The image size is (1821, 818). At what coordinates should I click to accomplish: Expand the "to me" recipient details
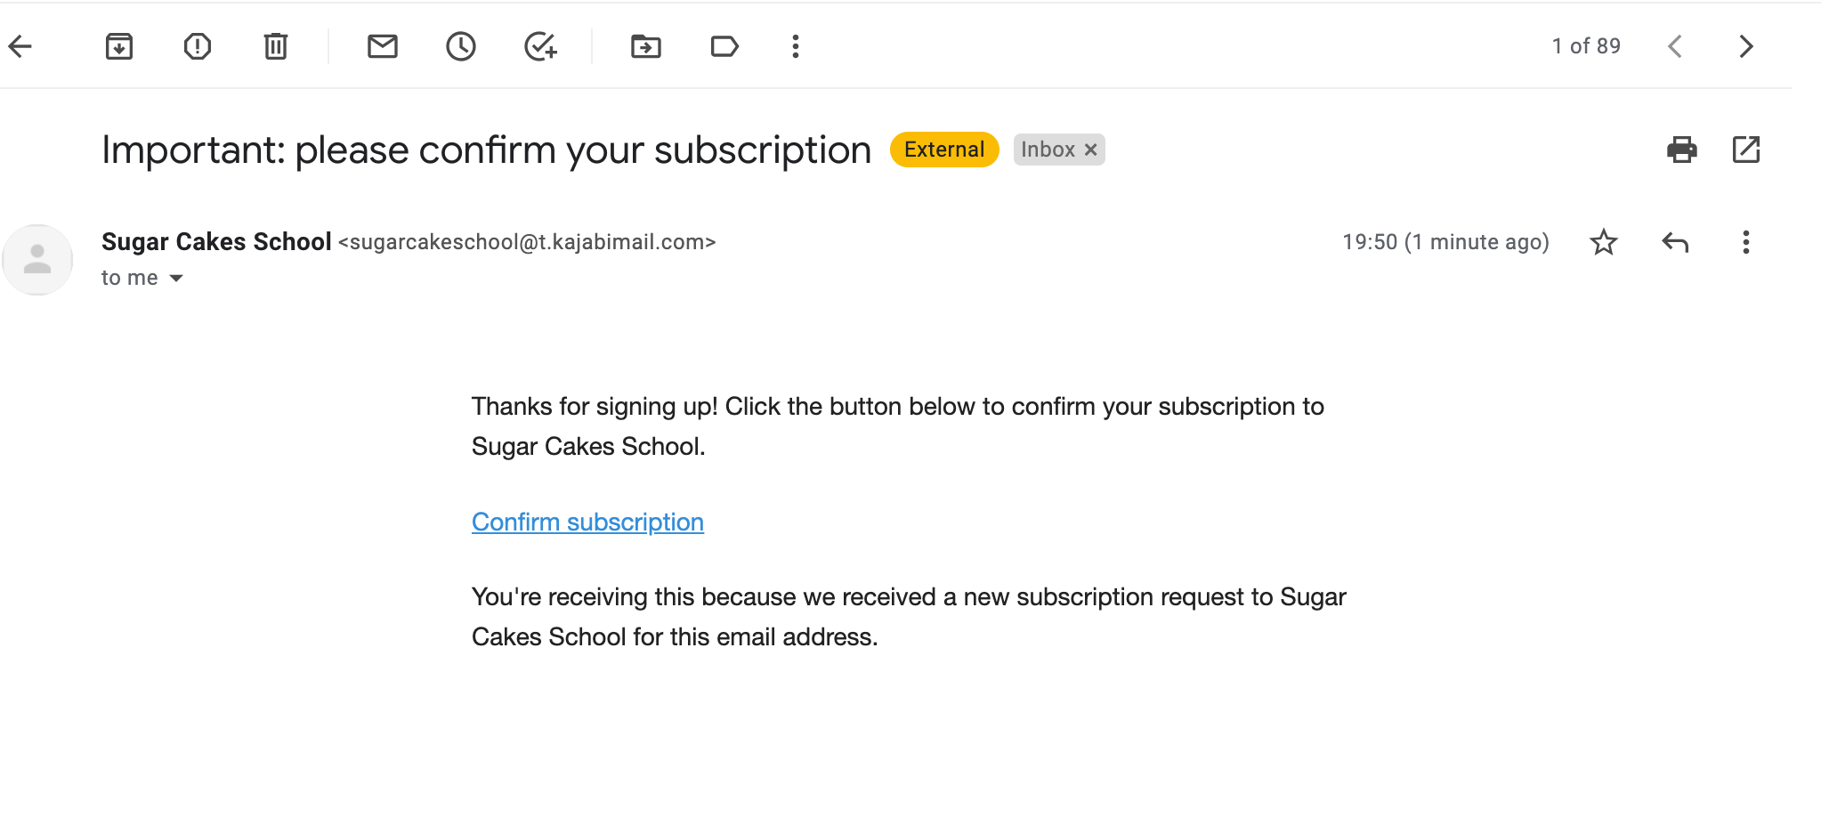coord(176,279)
